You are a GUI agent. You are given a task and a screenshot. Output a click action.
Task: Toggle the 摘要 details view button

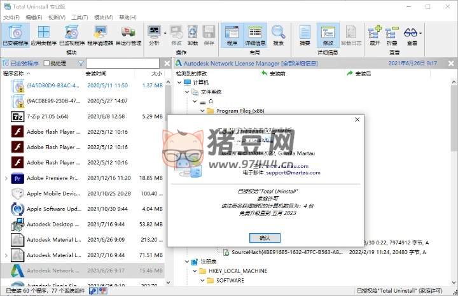305,34
